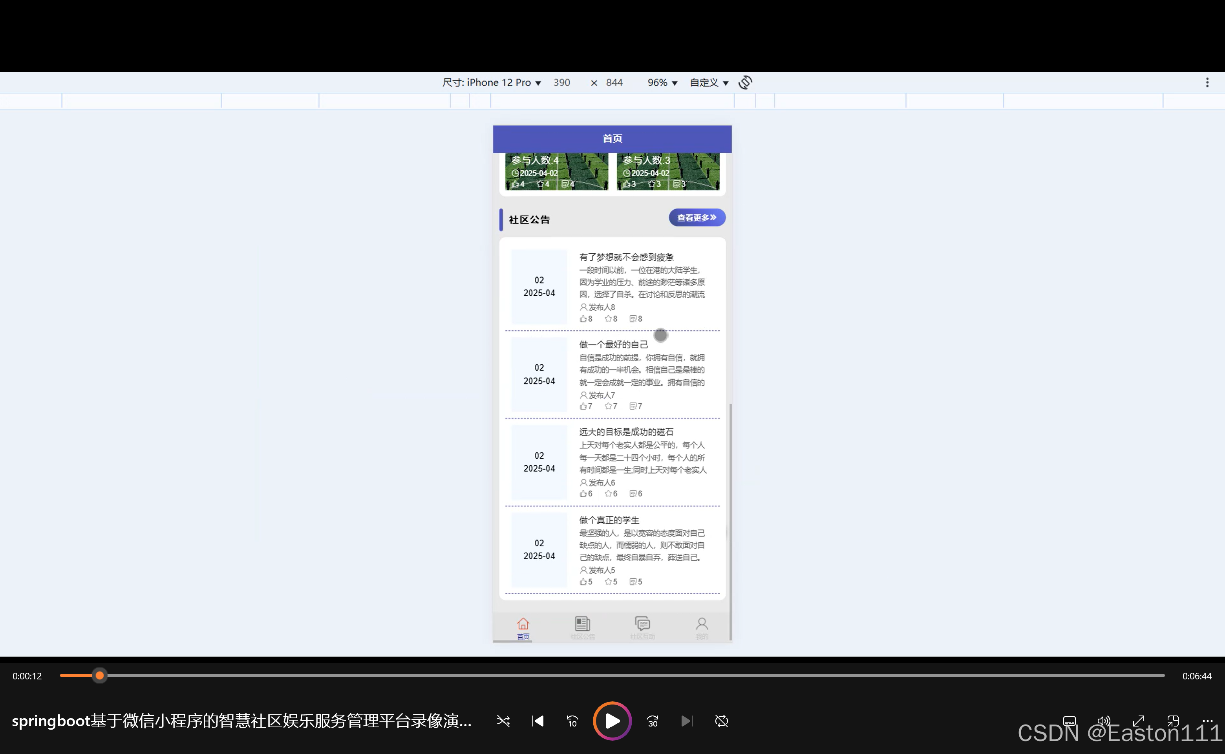
Task: Go to the next video
Action: pos(687,721)
